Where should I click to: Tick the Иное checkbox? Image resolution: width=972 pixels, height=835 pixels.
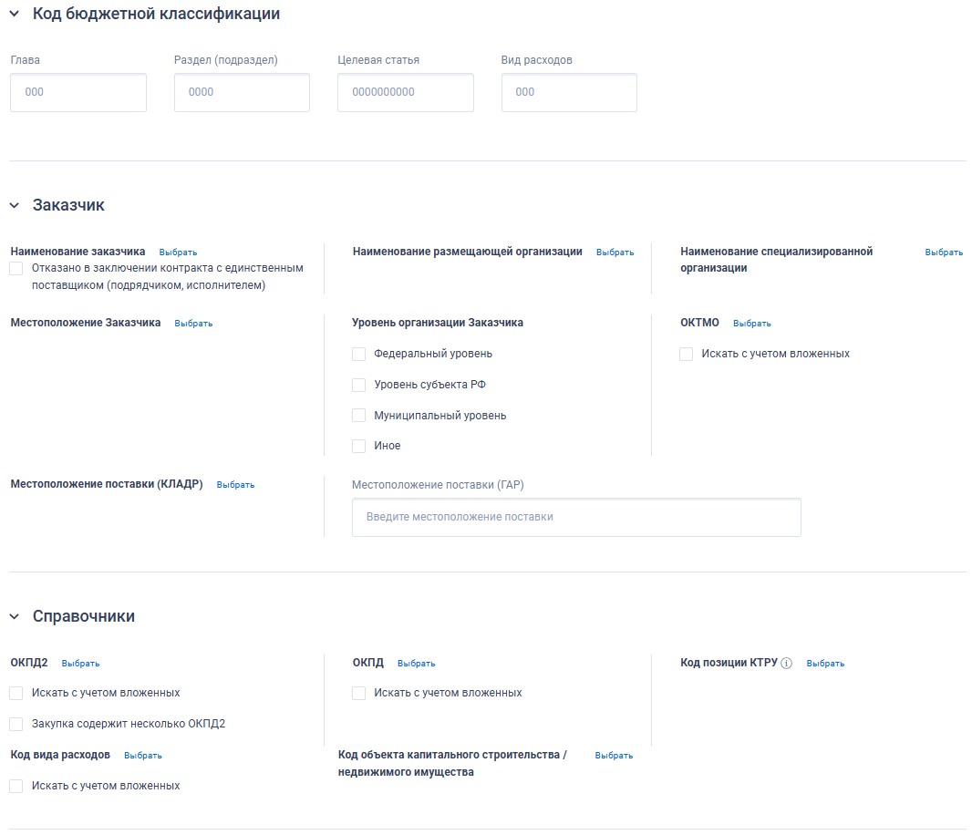[x=359, y=446]
